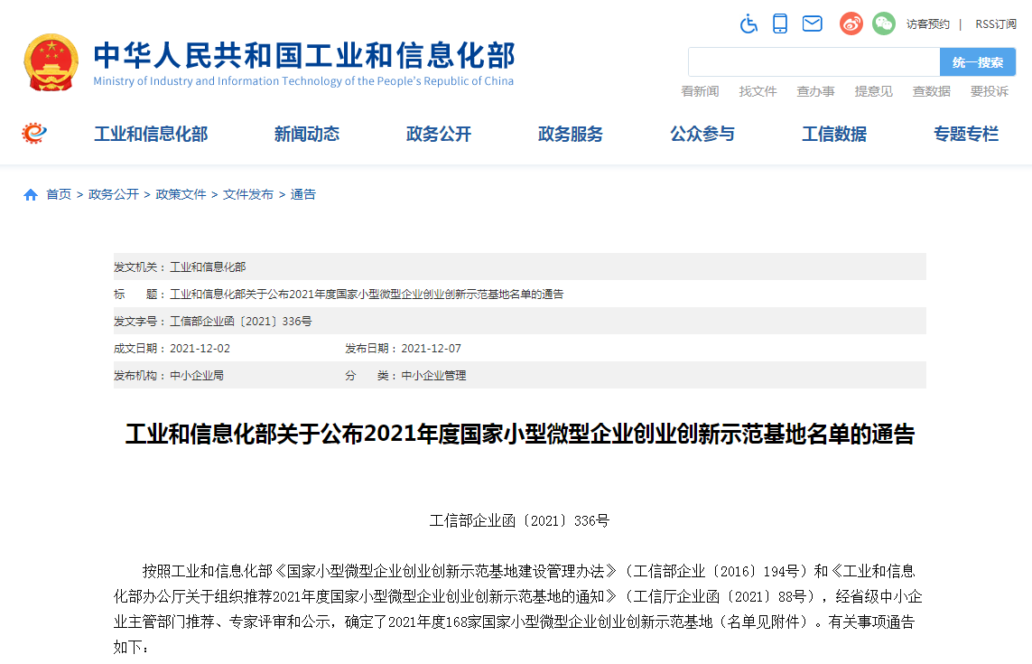The image size is (1032, 664).
Task: Select the accessibility (无障碍) icon
Action: [x=748, y=23]
